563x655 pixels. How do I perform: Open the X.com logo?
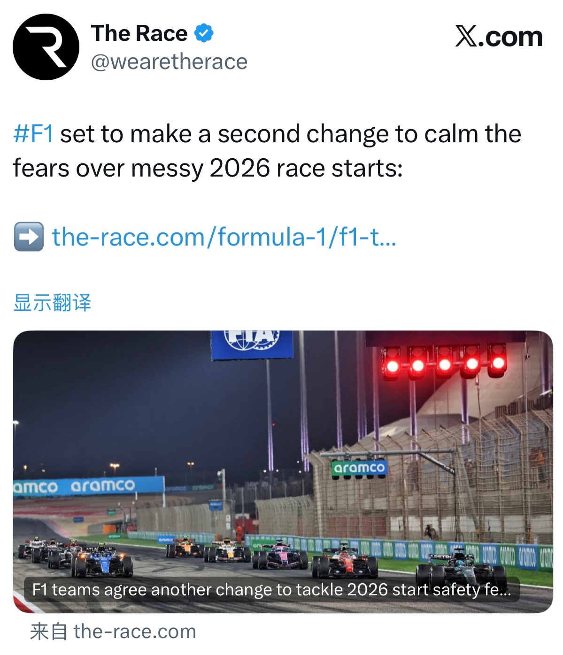point(499,37)
